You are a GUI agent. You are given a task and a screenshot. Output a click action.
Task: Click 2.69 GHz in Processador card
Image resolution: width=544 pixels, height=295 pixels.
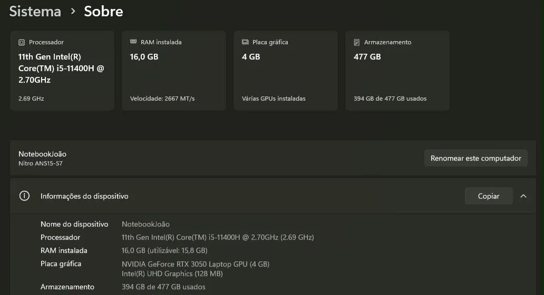click(31, 99)
